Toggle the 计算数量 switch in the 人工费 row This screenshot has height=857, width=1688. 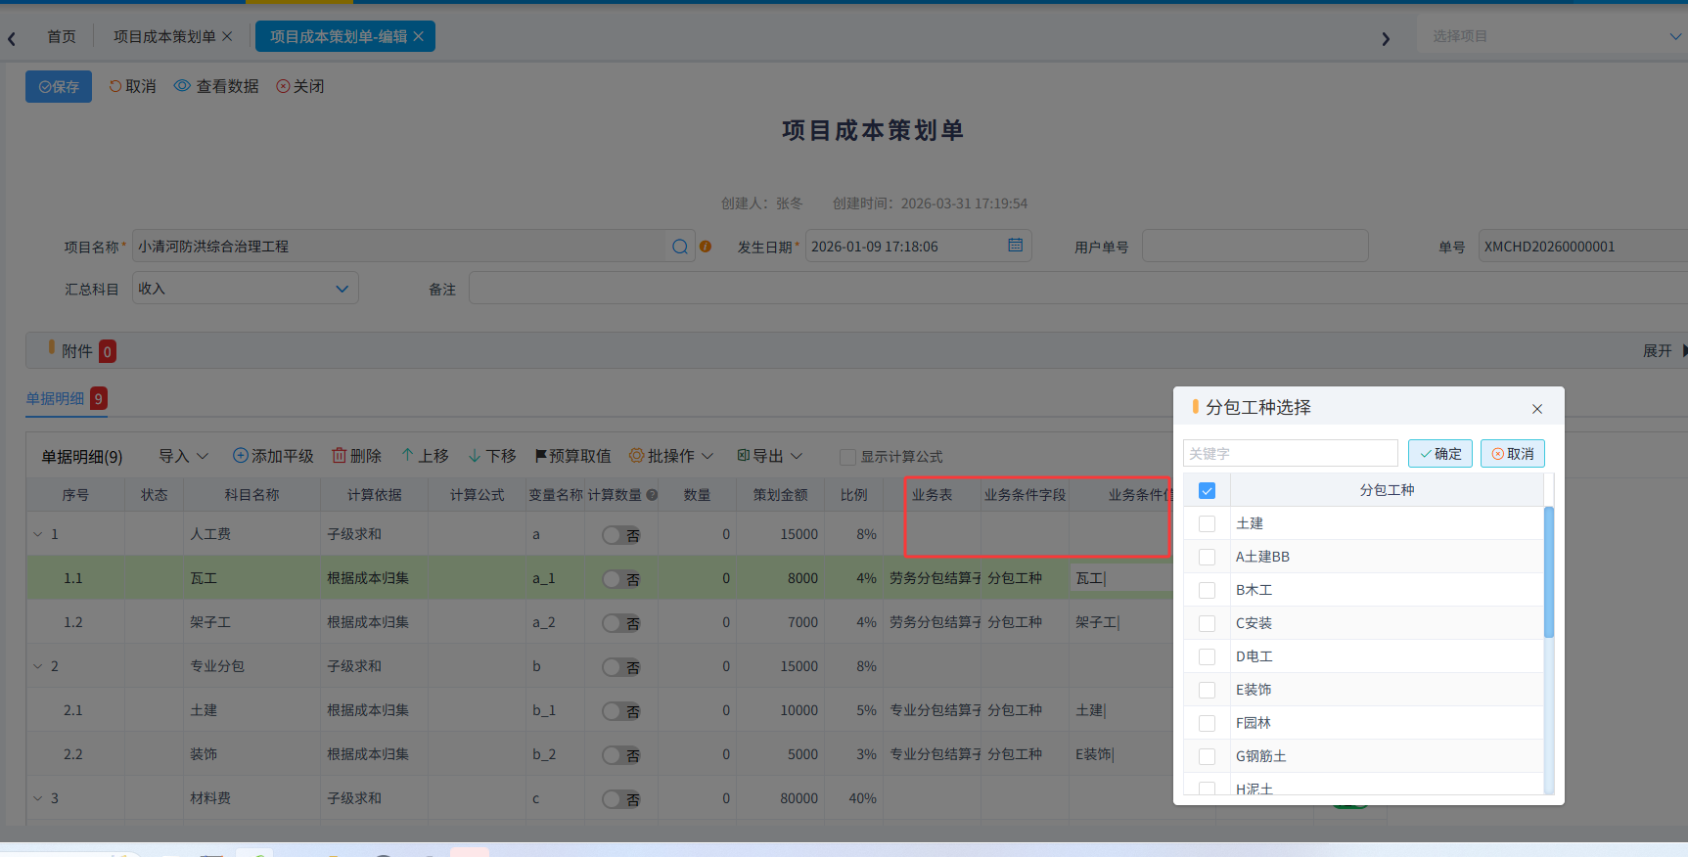pyautogui.click(x=620, y=535)
